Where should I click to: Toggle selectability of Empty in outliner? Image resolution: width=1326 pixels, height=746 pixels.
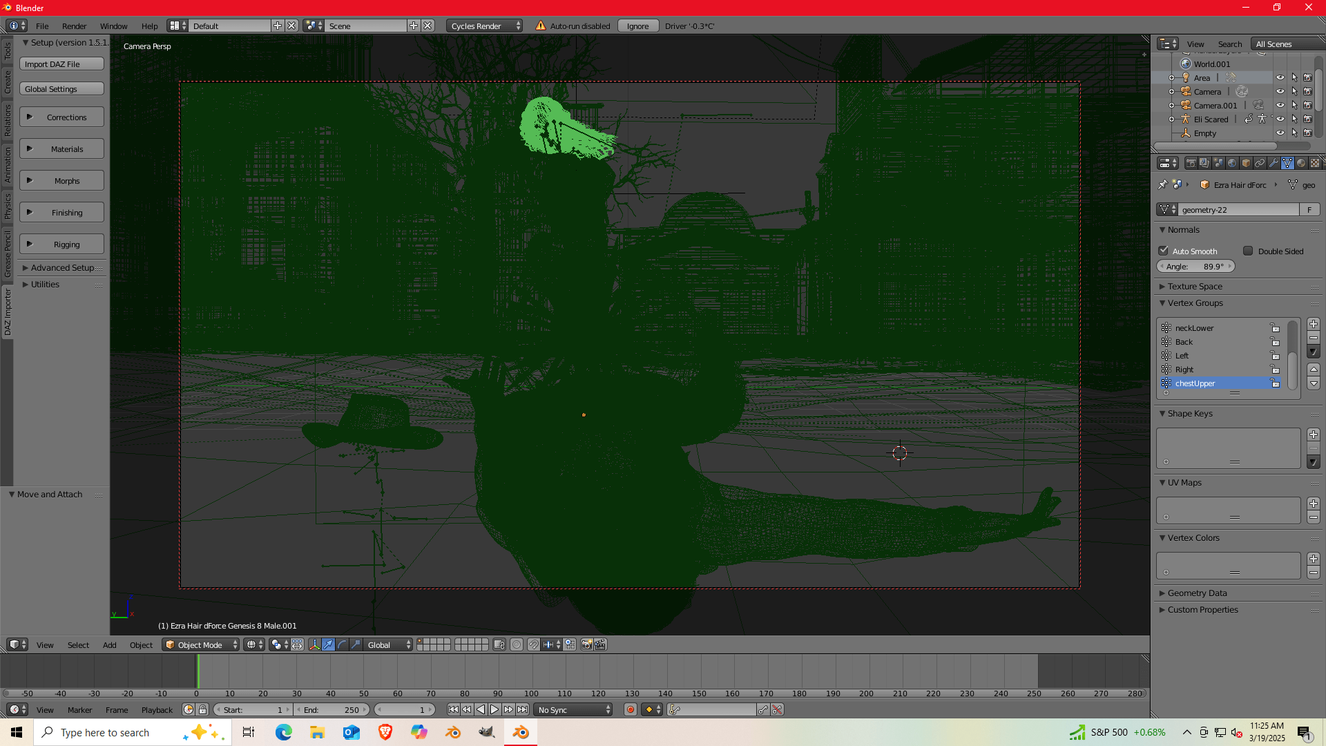pyautogui.click(x=1294, y=133)
